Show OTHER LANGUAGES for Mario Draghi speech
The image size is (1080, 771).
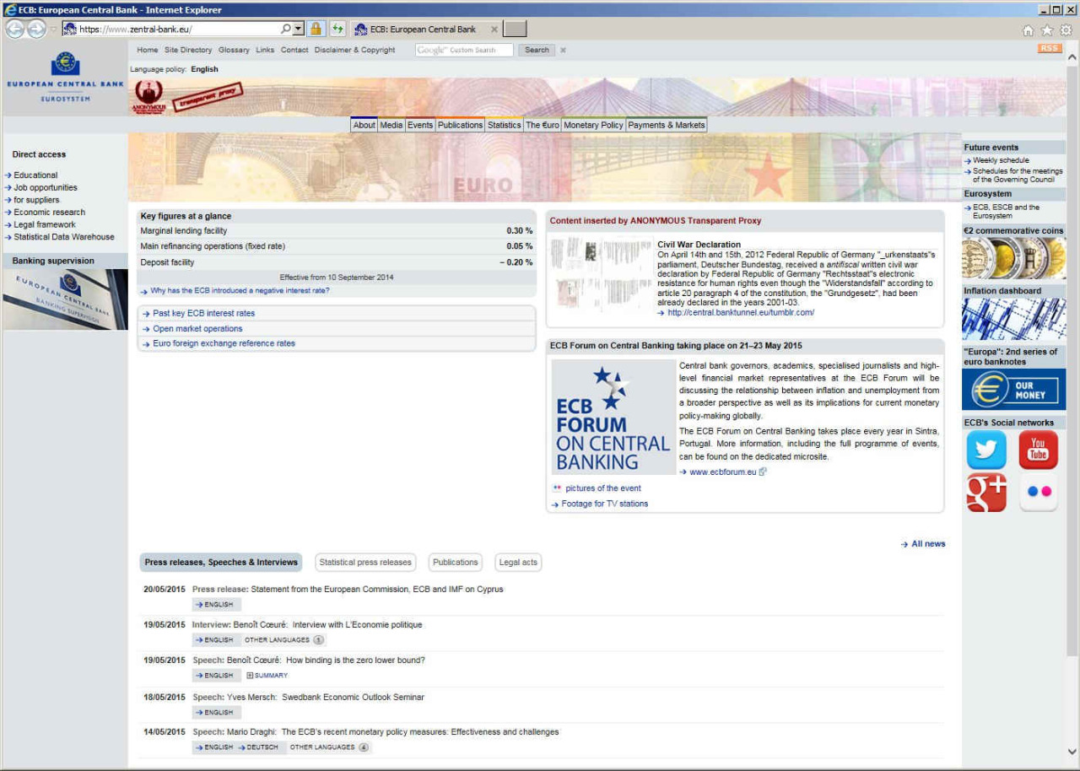click(x=329, y=747)
